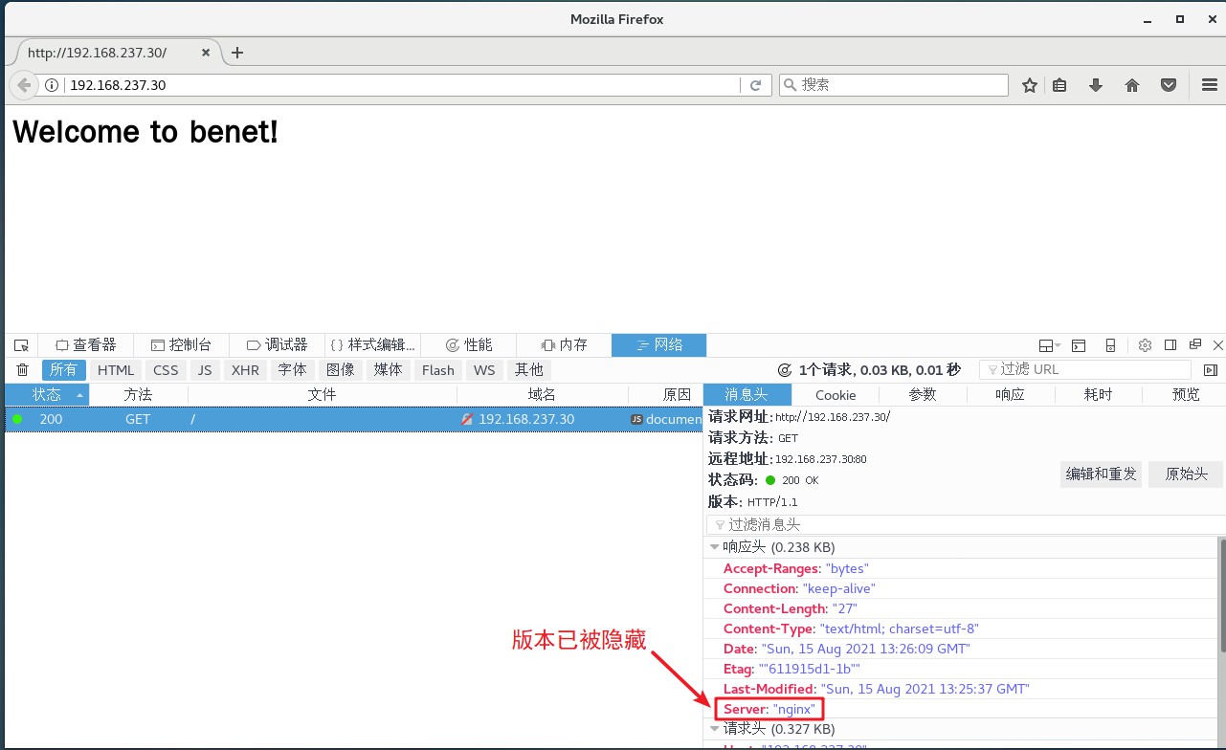Open Firefox hamburger menu
1226x750 pixels.
pos(1210,85)
